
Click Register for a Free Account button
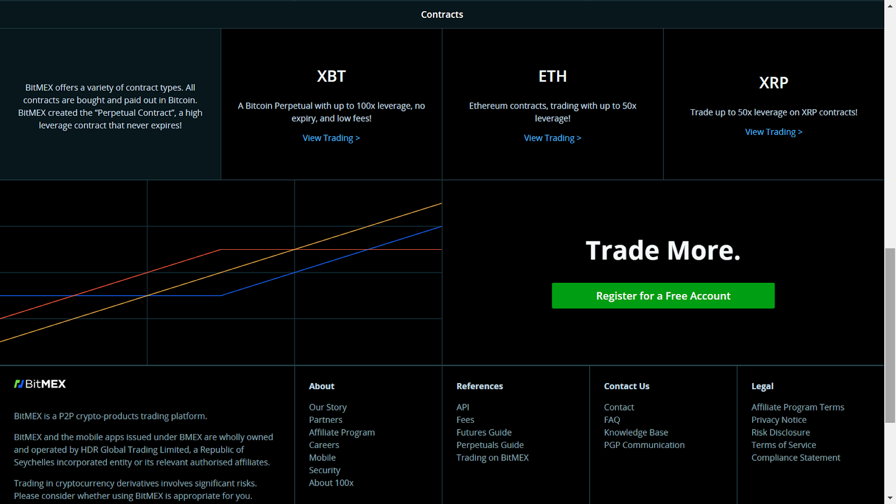(663, 296)
